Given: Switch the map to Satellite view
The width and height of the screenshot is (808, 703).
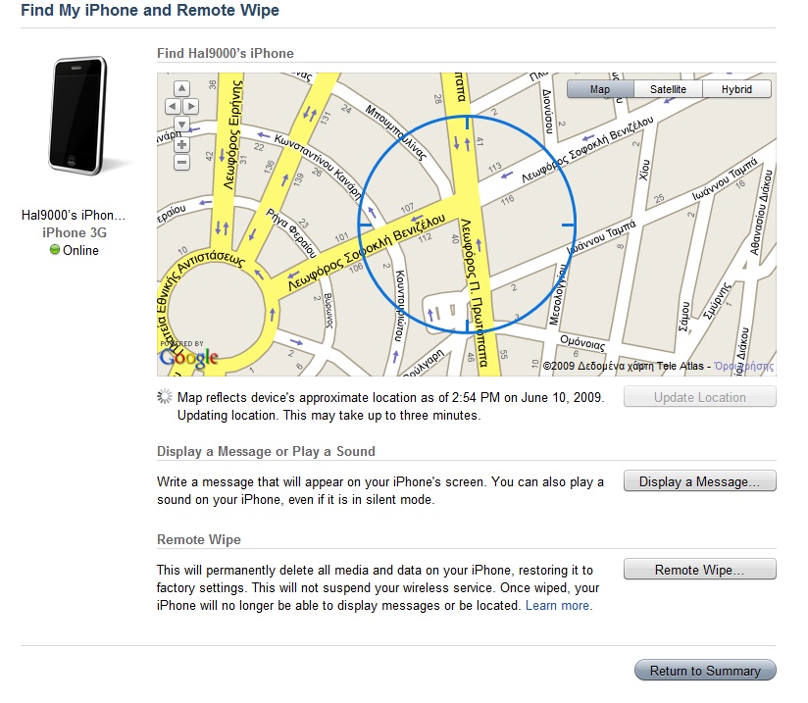Looking at the screenshot, I should tap(668, 89).
